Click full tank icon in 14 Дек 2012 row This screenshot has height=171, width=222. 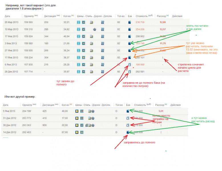pyautogui.click(x=128, y=132)
